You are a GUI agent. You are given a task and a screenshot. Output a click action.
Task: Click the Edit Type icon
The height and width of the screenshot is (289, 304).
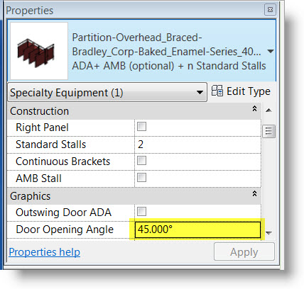click(x=217, y=91)
